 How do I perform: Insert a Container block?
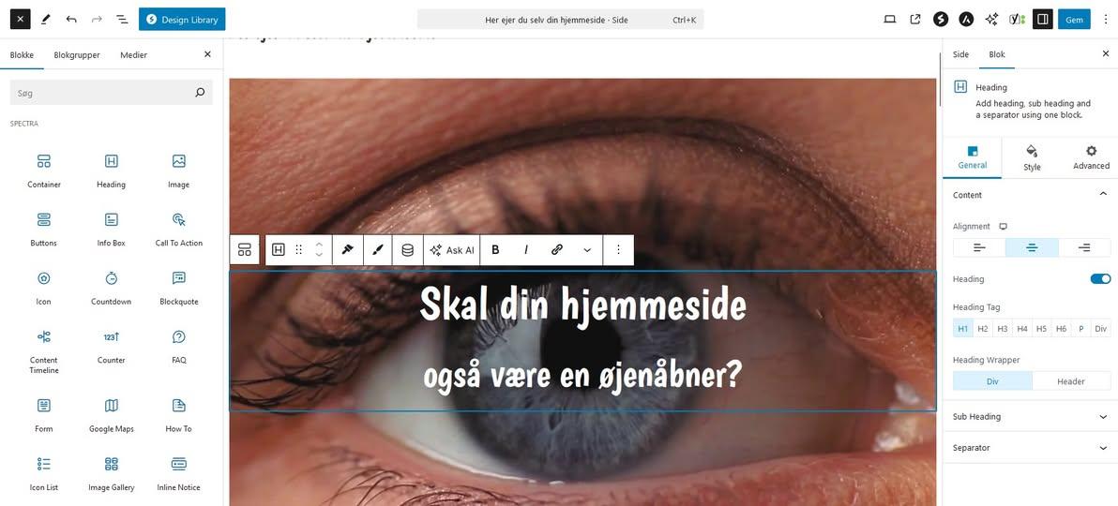(x=44, y=171)
